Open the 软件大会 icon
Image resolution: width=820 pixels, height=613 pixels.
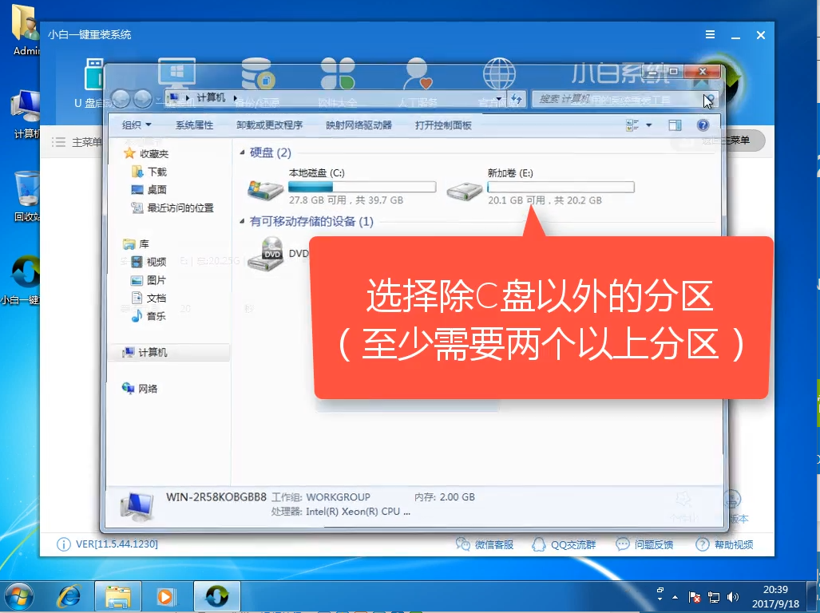(339, 73)
